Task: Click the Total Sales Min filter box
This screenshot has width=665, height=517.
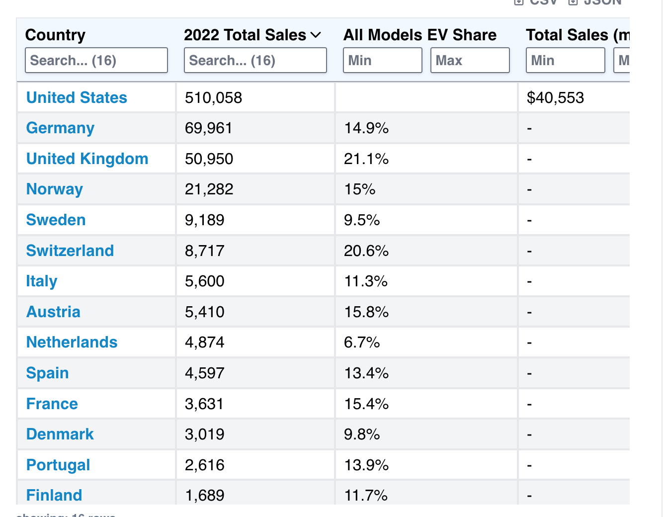Action: pos(565,61)
